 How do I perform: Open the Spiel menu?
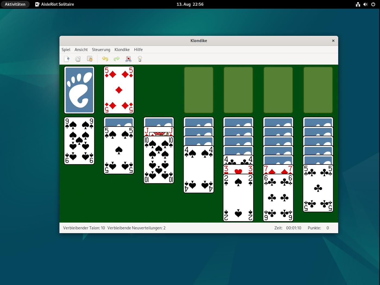[x=66, y=50]
